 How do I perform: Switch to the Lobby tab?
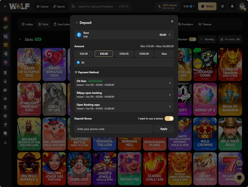(x=27, y=24)
